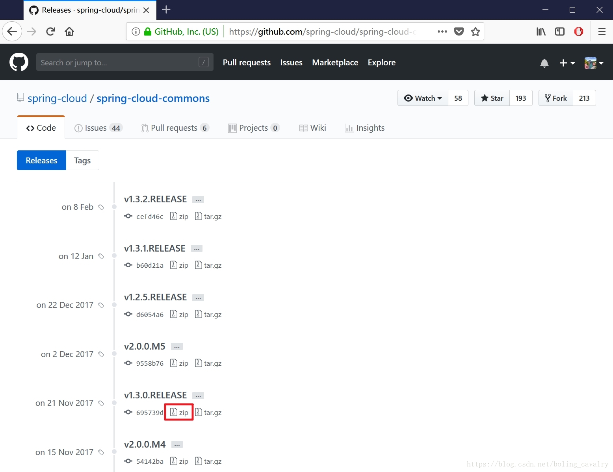Download tar.gz for v1.2.5.RELEASE
The height and width of the screenshot is (472, 613).
208,314
